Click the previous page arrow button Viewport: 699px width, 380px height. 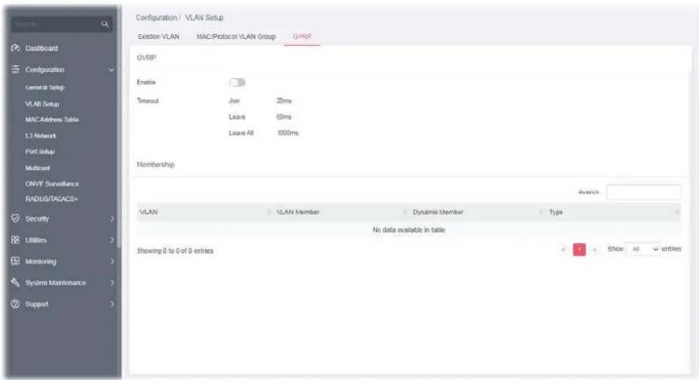click(x=563, y=249)
